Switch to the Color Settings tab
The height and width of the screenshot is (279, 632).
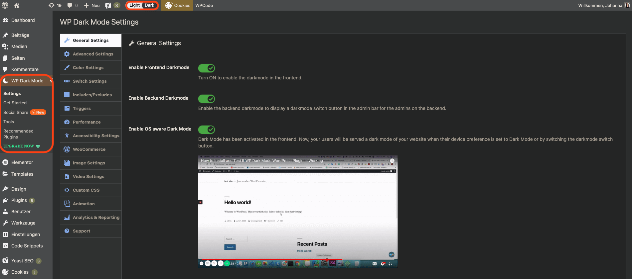pyautogui.click(x=88, y=67)
